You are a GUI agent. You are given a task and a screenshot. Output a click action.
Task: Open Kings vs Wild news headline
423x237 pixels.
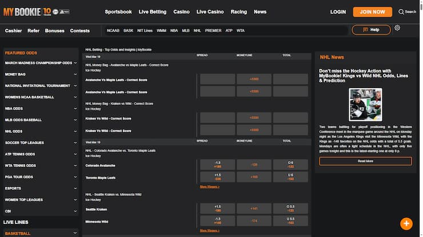coord(364,76)
